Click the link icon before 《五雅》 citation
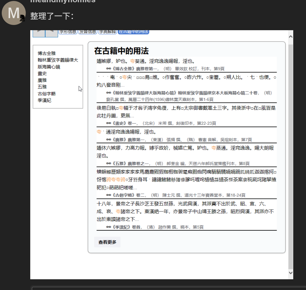The width and height of the screenshot is (306, 290). 108,163
